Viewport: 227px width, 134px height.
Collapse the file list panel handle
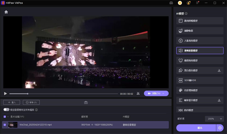[86, 102]
